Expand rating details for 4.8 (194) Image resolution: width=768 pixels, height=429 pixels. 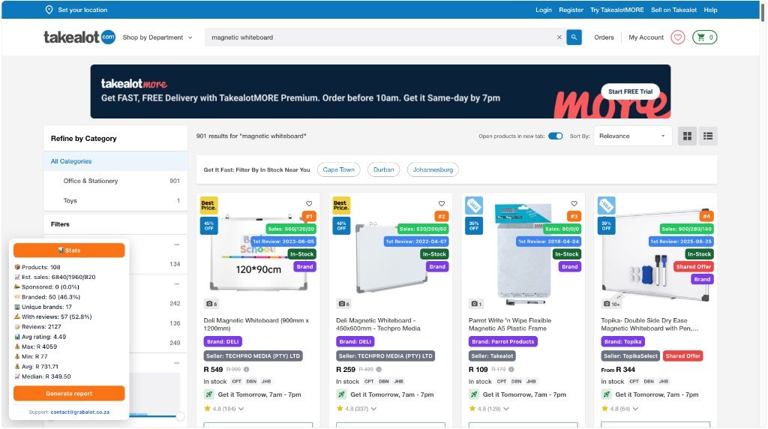(x=241, y=409)
